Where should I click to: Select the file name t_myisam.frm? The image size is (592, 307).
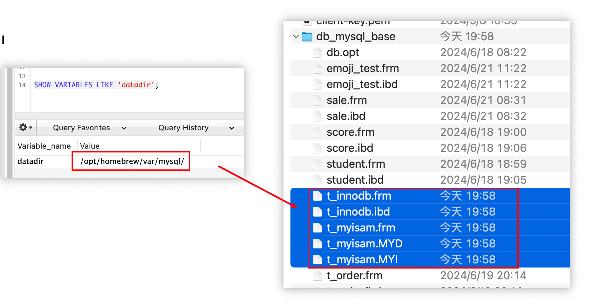pyautogui.click(x=361, y=228)
